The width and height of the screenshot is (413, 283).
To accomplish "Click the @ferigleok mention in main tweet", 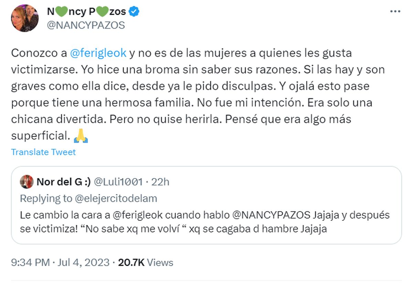I will pos(98,53).
